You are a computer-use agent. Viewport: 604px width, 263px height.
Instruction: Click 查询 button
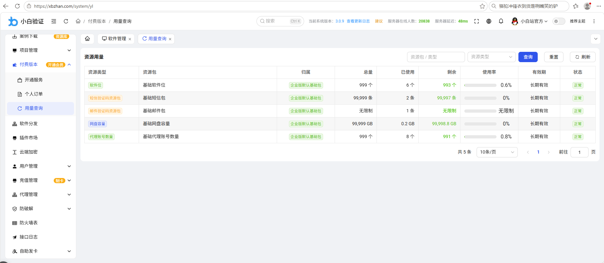point(528,57)
